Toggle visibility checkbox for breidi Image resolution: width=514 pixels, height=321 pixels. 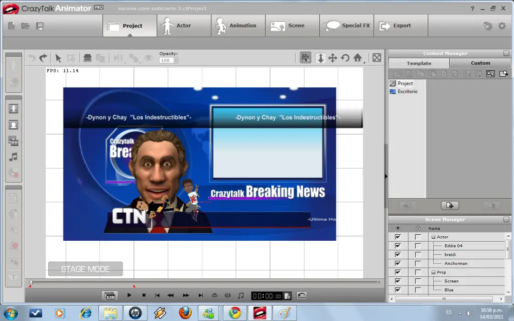pyautogui.click(x=398, y=254)
